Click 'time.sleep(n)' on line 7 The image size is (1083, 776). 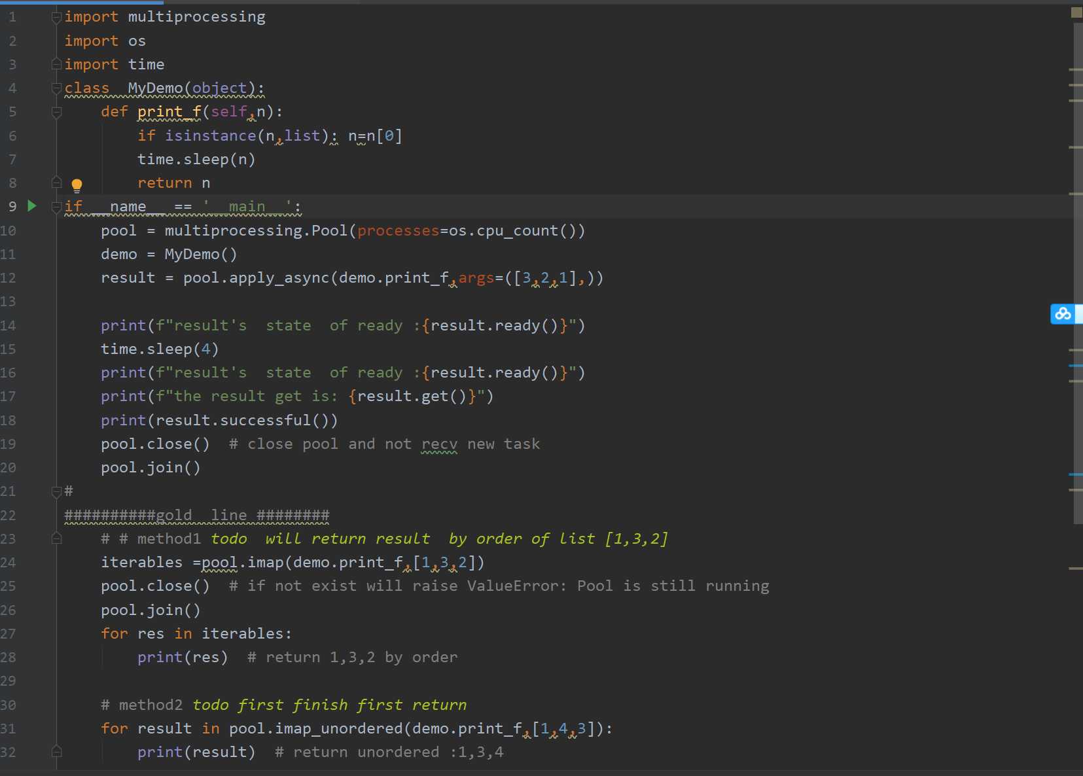tap(196, 160)
